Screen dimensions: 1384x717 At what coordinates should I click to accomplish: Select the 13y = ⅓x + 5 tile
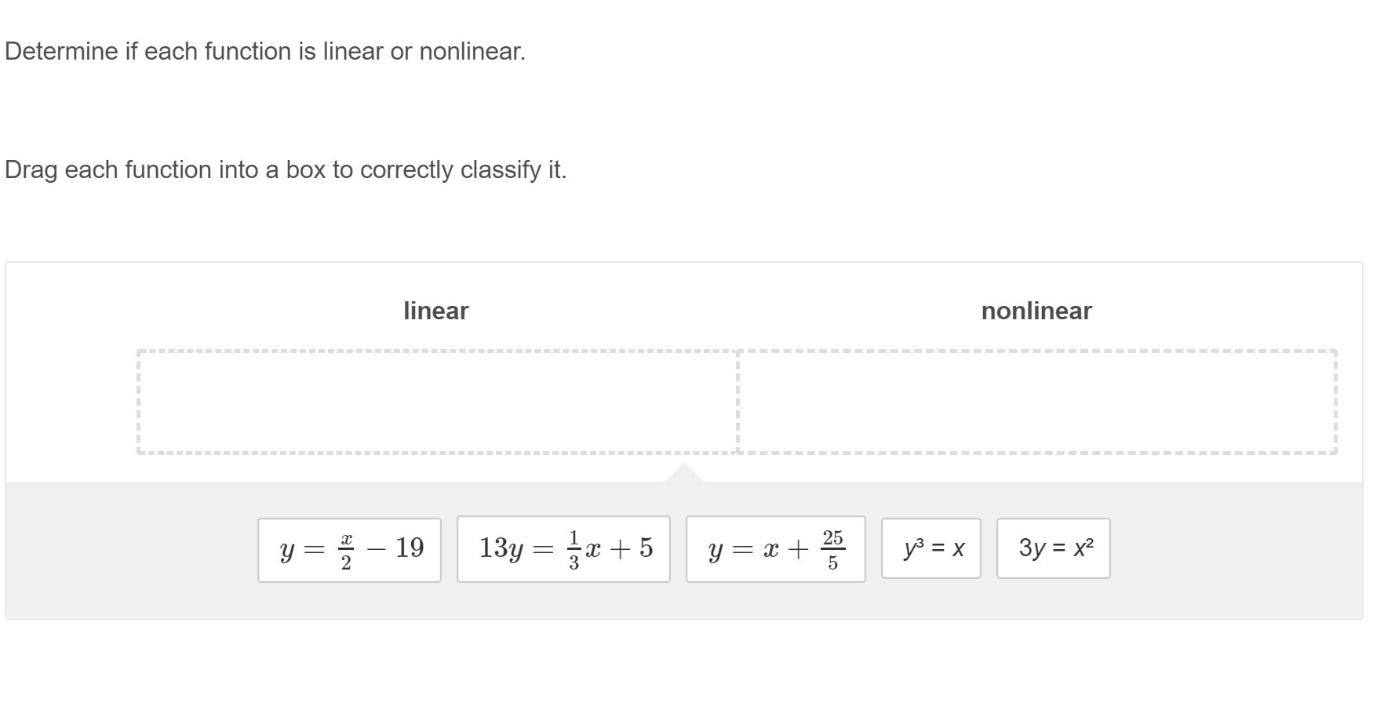pyautogui.click(x=563, y=549)
